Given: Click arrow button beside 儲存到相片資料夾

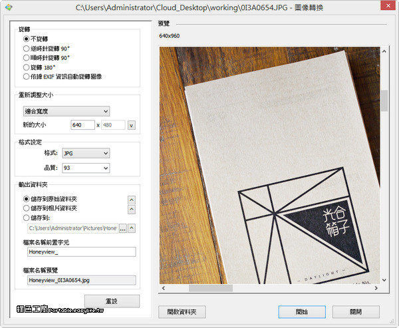Looking at the screenshot, I should coord(132,210).
